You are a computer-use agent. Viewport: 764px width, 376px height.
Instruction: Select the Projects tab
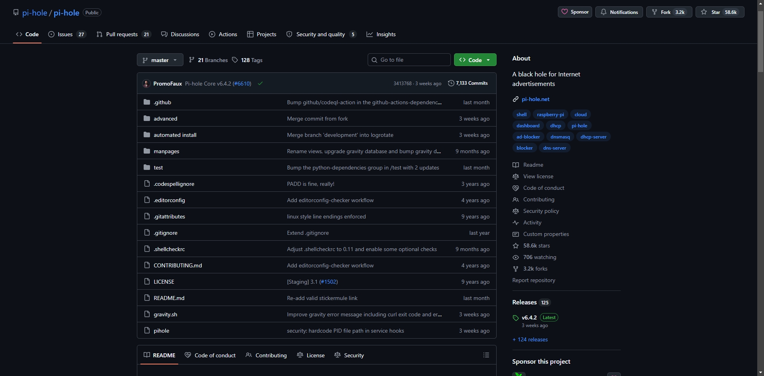click(262, 34)
